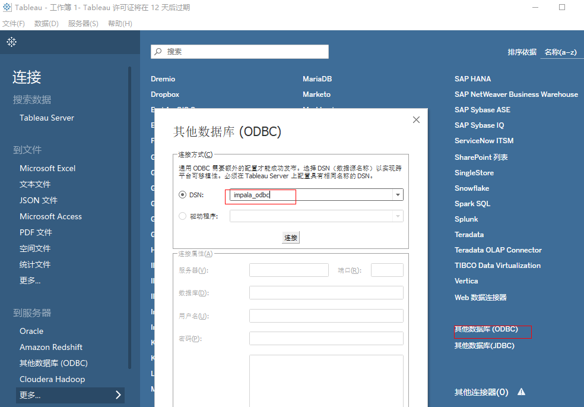Click the 搜索数据 link
The image size is (584, 407).
pyautogui.click(x=32, y=99)
